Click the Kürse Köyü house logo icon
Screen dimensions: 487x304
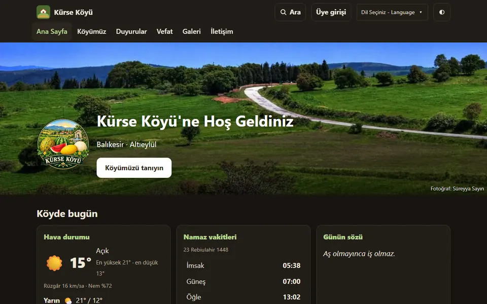[43, 12]
